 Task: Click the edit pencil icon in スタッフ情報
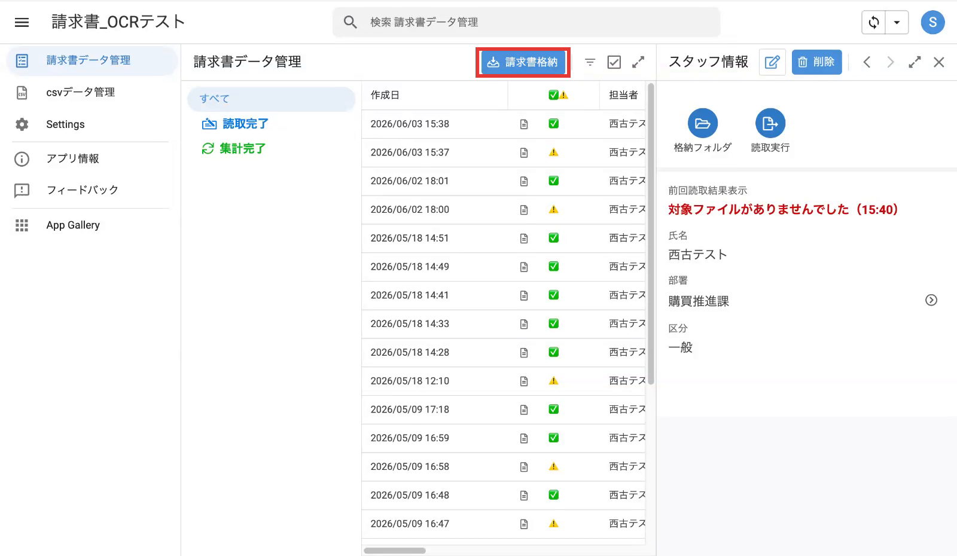(772, 62)
